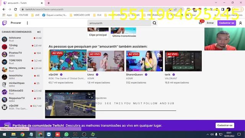Open tarik VALORANT live thumbnail
This screenshot has height=138, width=245.
183,61
